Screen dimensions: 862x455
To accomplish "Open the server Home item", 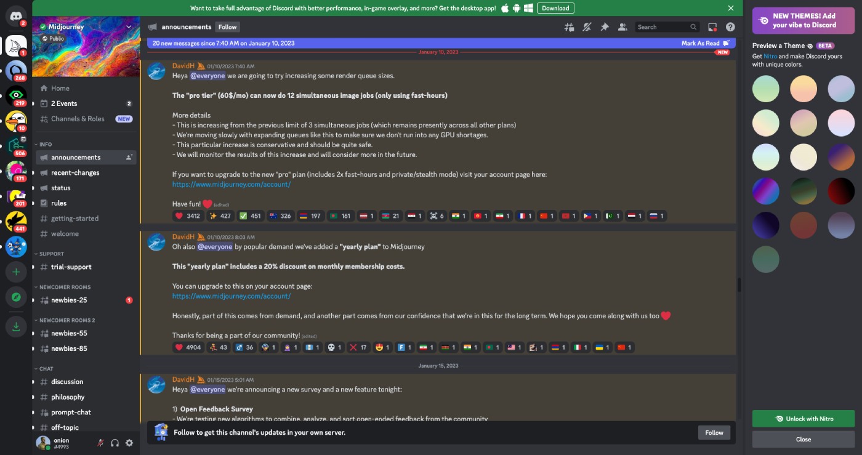I will (x=86, y=88).
